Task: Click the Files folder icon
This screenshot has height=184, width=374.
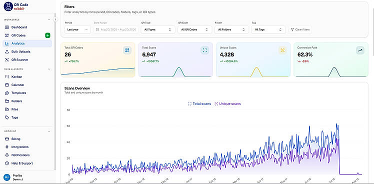Action: pos(6,109)
